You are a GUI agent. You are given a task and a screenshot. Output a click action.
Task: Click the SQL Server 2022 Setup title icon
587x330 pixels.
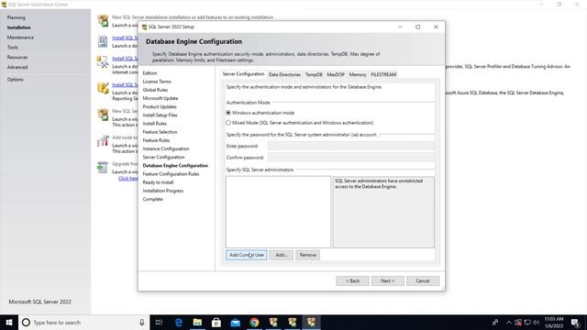(x=144, y=27)
